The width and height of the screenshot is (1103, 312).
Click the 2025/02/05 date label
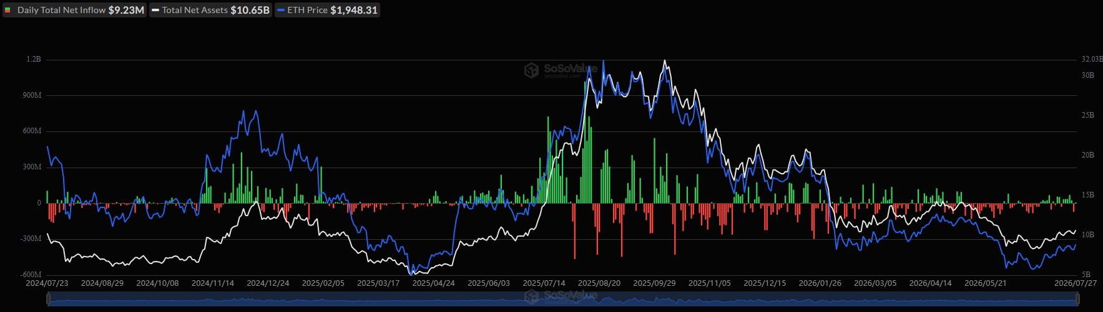tap(323, 283)
